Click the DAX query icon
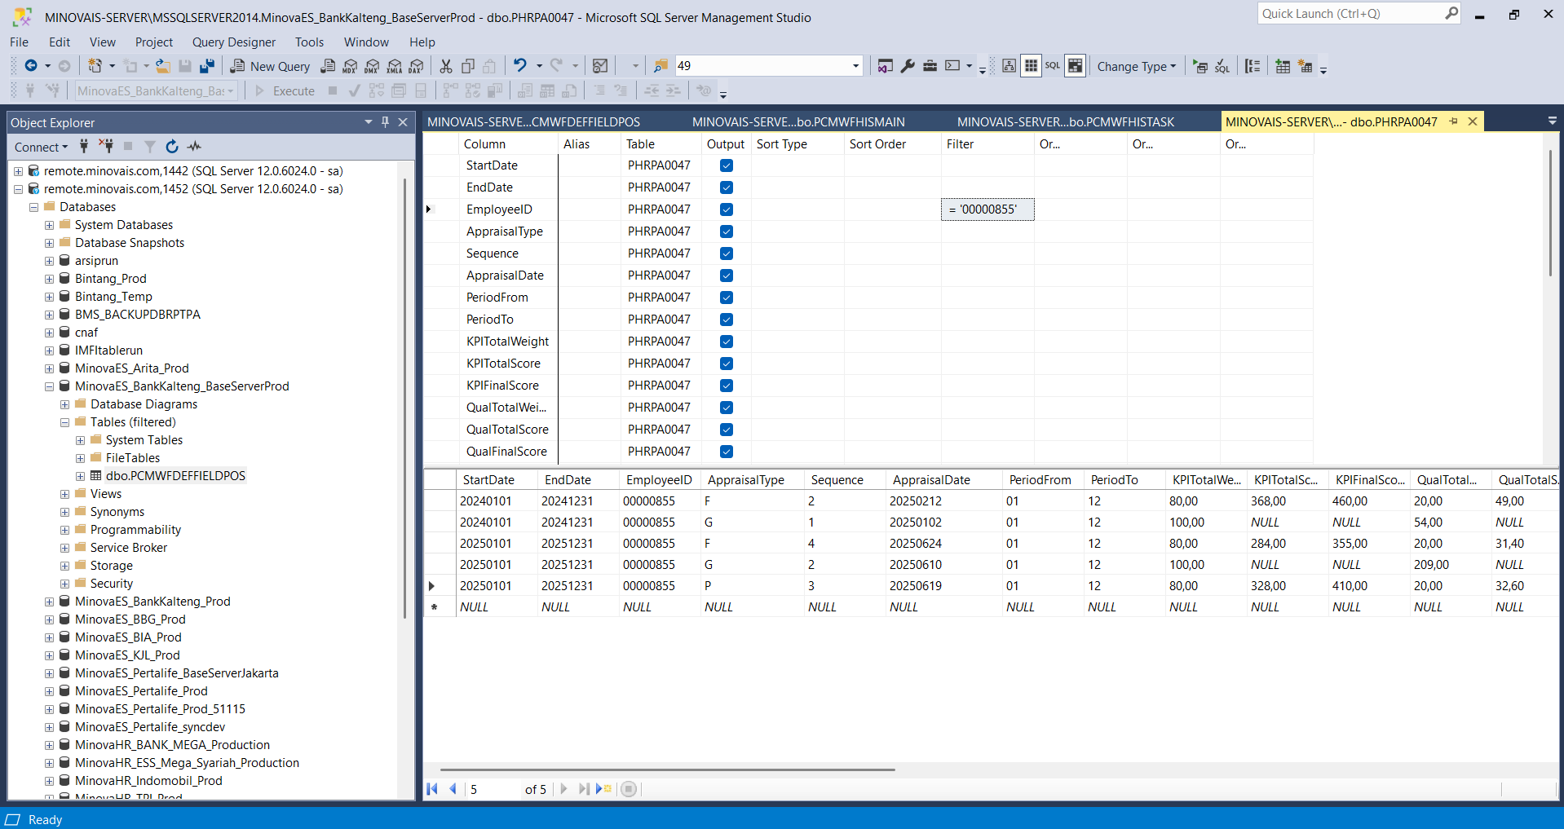1564x829 pixels. click(x=417, y=66)
